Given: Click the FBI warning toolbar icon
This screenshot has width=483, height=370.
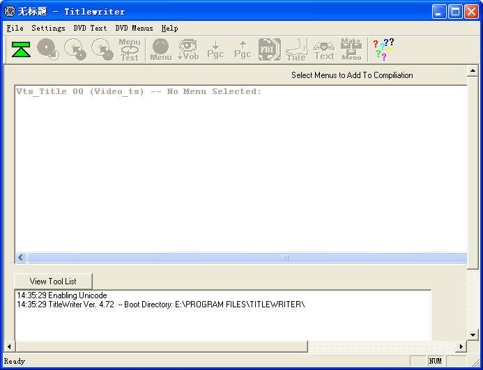Looking at the screenshot, I should tap(270, 49).
